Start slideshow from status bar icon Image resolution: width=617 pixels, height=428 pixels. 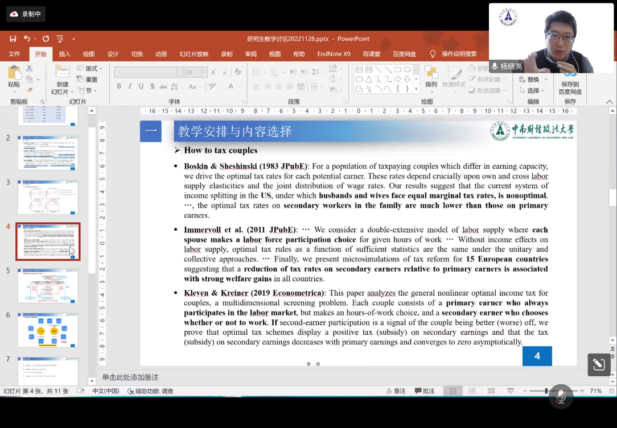pyautogui.click(x=510, y=391)
